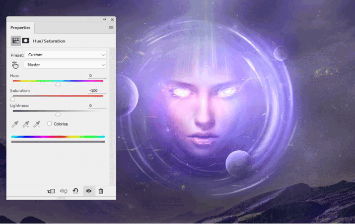Image resolution: width=355 pixels, height=224 pixels.
Task: Click the Hue value field
Action: pos(97,76)
